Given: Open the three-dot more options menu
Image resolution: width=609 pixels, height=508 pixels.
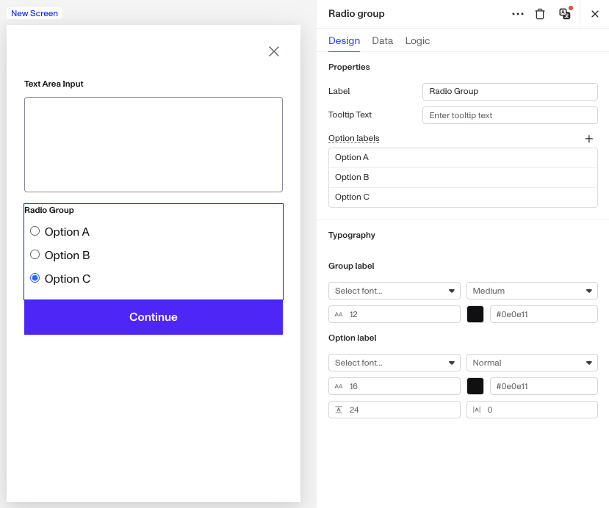Looking at the screenshot, I should (518, 14).
